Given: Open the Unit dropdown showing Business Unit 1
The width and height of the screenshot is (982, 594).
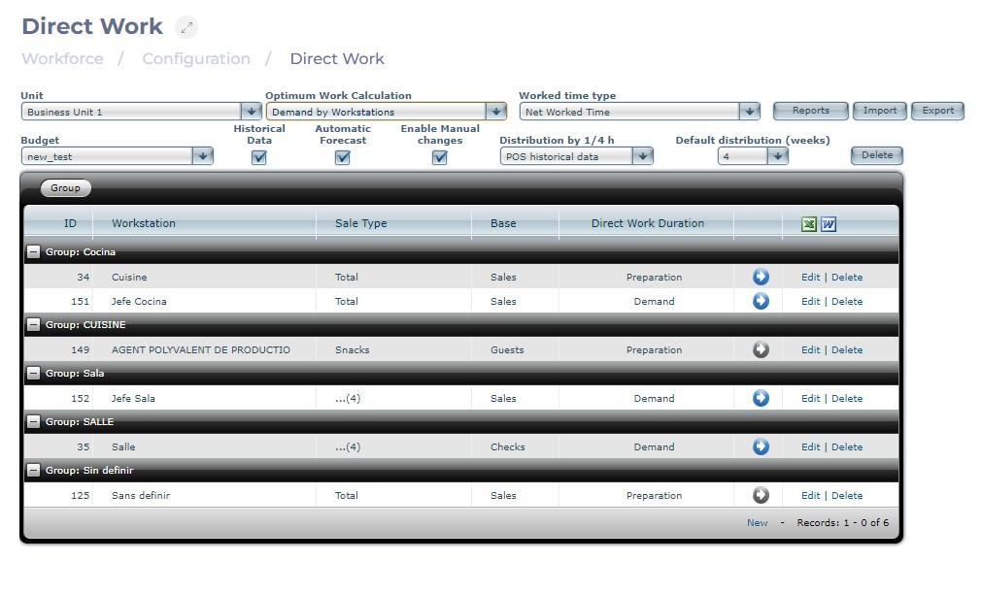Looking at the screenshot, I should (x=142, y=112).
